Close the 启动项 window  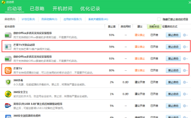[x=189, y=2]
